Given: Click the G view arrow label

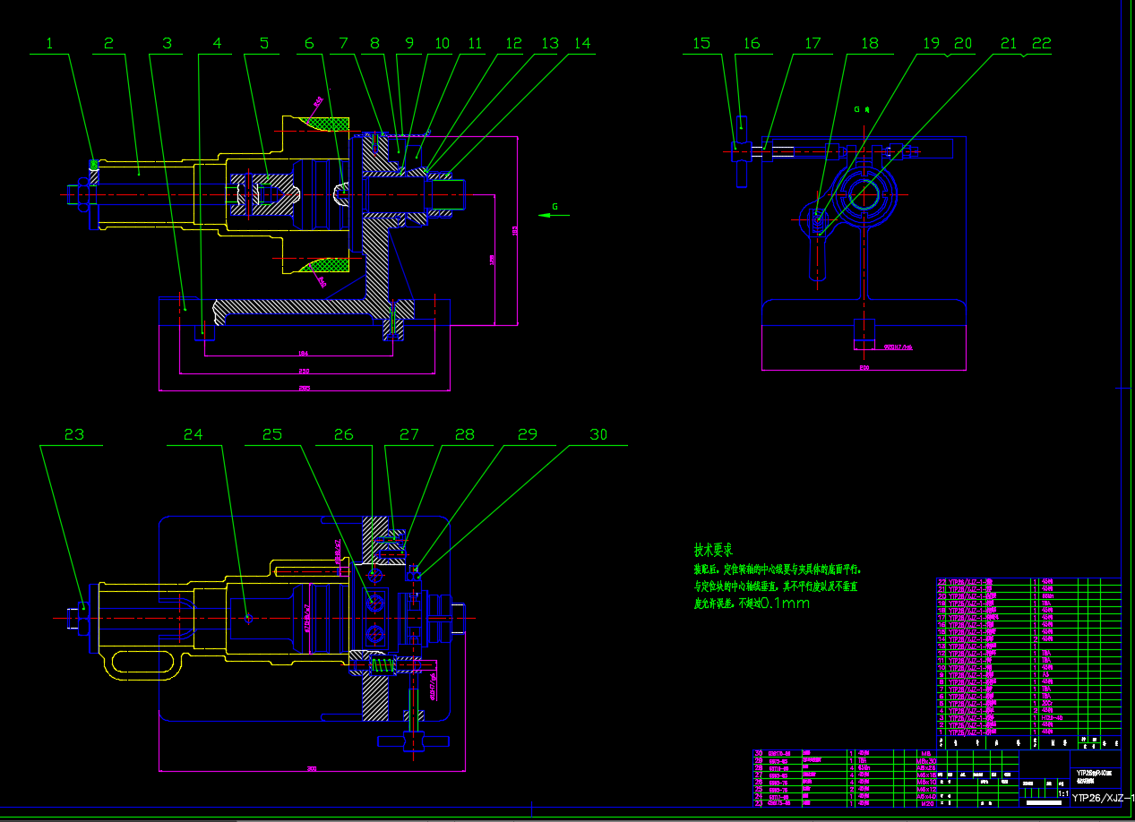Looking at the screenshot, I should (555, 207).
